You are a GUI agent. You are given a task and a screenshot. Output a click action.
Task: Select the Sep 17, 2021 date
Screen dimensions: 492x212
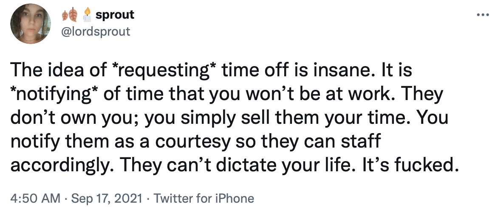107,198
